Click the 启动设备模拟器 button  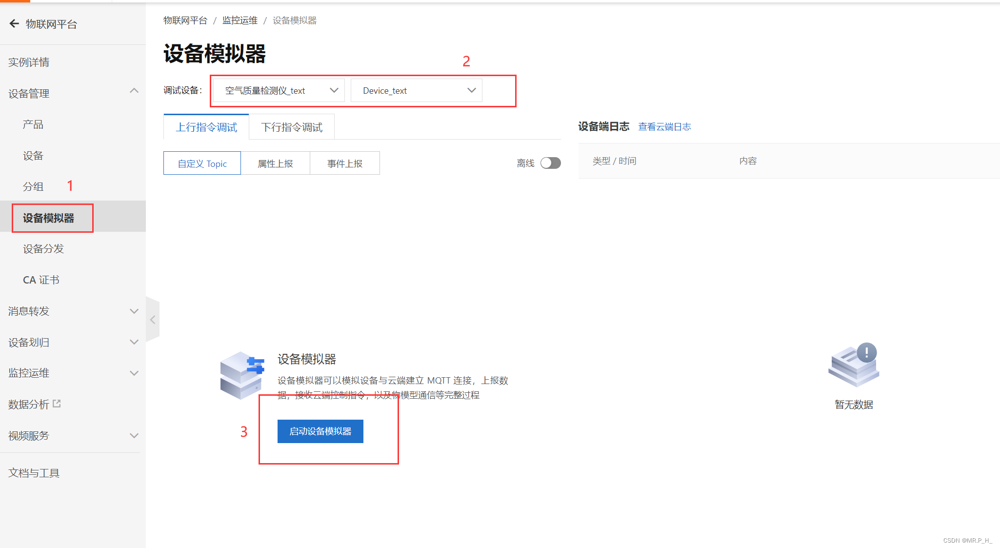320,431
